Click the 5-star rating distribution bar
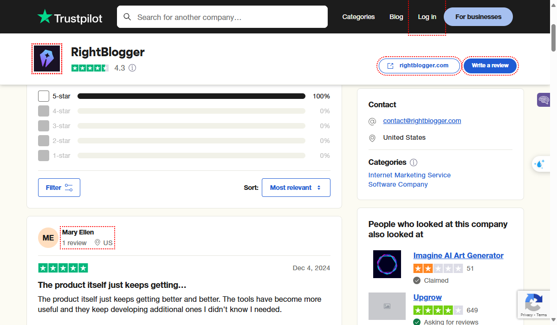 [x=191, y=96]
